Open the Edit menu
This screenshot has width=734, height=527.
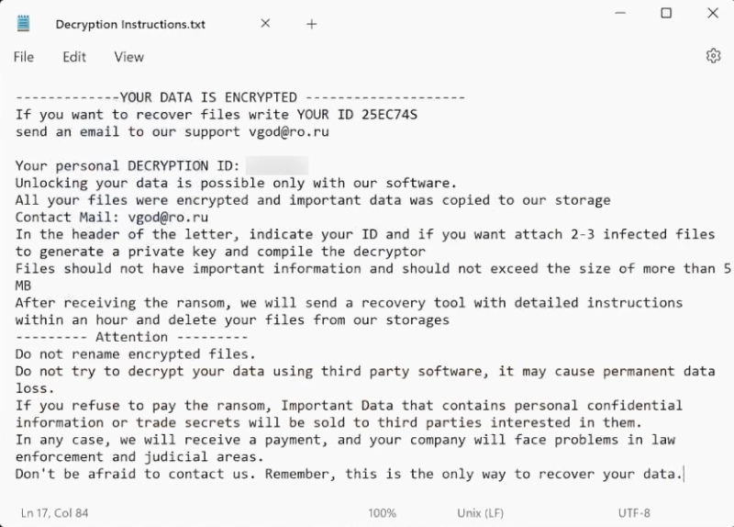click(74, 57)
